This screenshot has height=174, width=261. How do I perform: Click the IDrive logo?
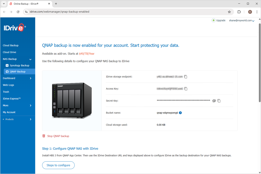(15, 28)
